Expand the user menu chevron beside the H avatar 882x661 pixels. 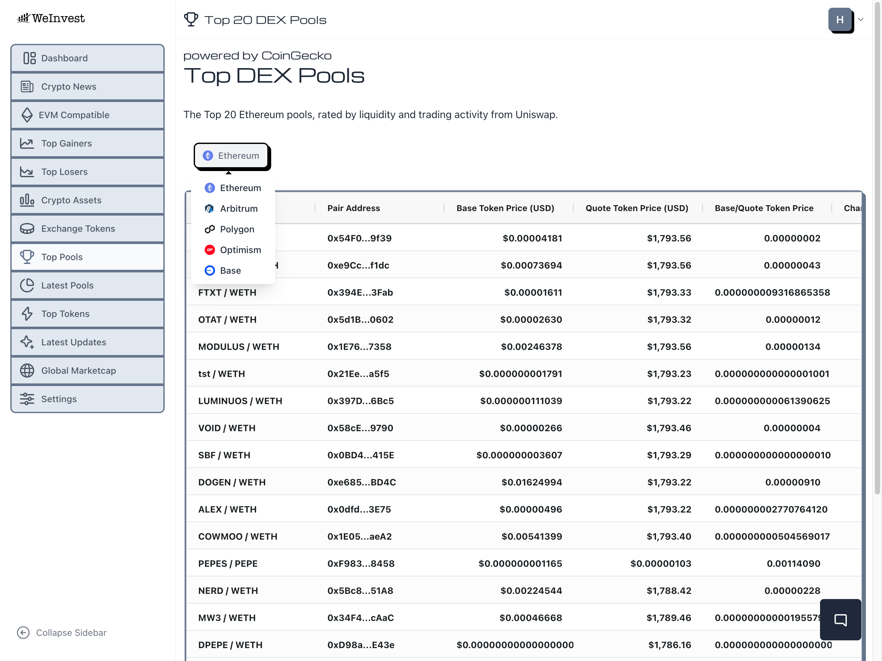click(x=860, y=20)
